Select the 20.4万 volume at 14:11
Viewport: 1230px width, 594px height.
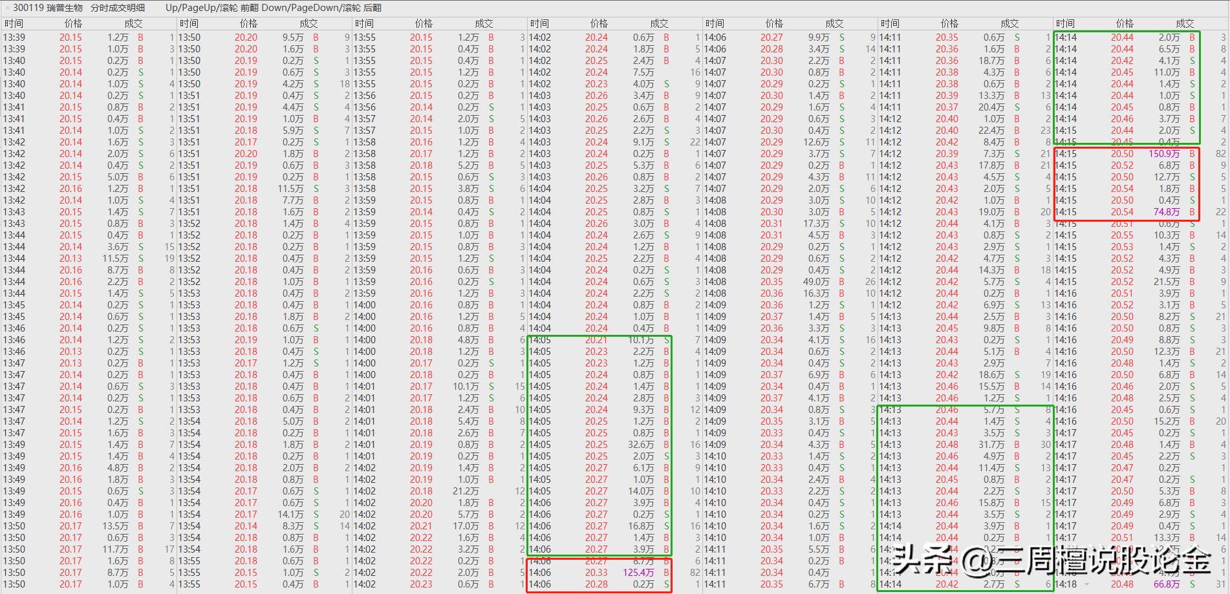[991, 107]
